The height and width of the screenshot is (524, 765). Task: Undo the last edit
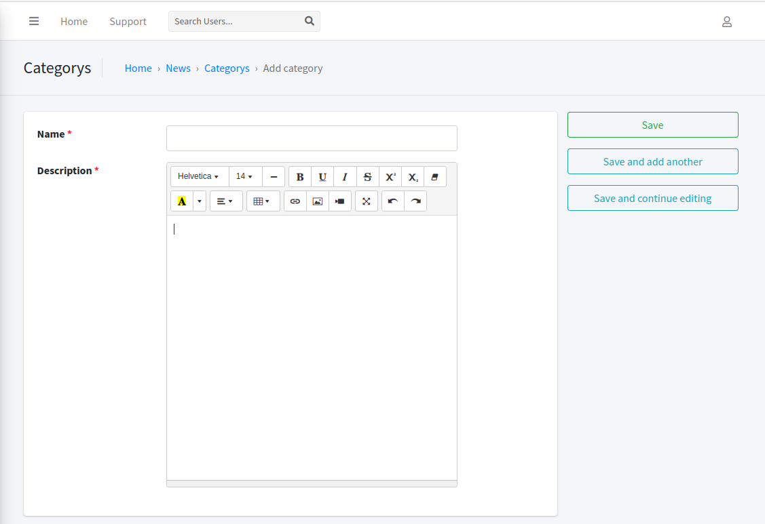393,201
